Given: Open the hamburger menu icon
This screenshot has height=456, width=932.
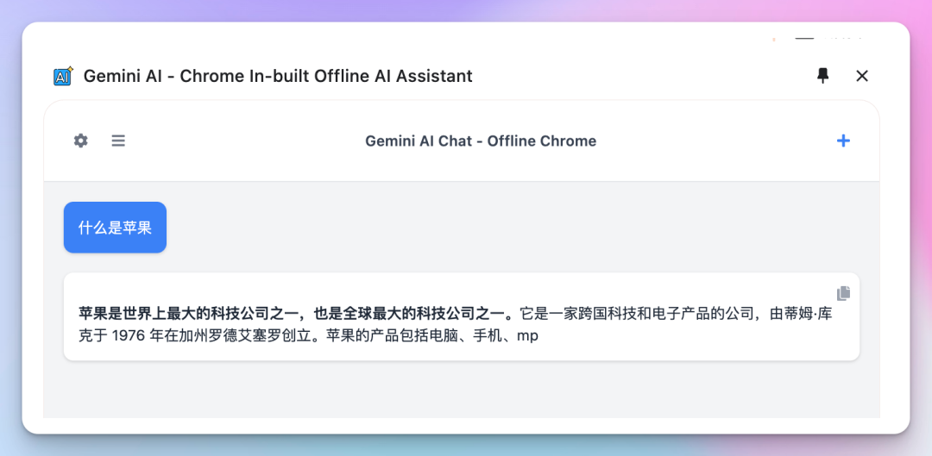Looking at the screenshot, I should [118, 141].
